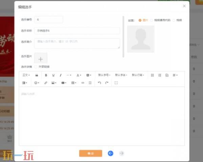Select the 图片 cover radio option
This screenshot has width=203, height=162.
pyautogui.click(x=143, y=20)
